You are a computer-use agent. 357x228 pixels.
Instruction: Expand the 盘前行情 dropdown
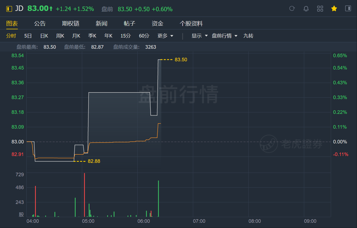[x=225, y=36]
